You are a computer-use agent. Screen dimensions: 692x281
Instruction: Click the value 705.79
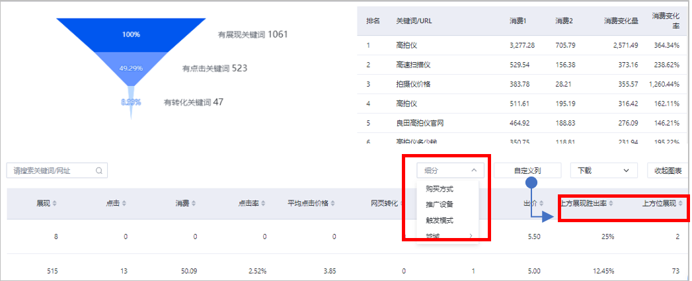point(564,45)
